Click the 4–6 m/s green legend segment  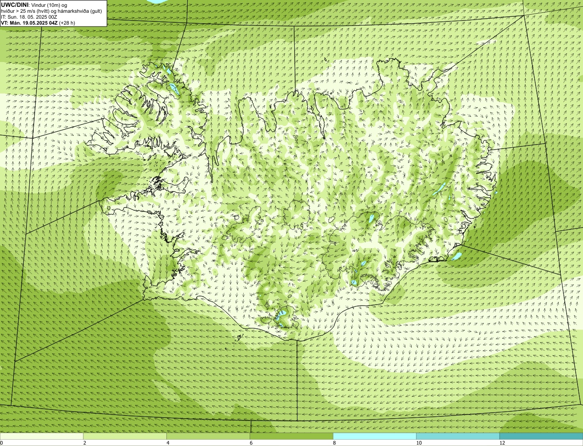point(209,436)
